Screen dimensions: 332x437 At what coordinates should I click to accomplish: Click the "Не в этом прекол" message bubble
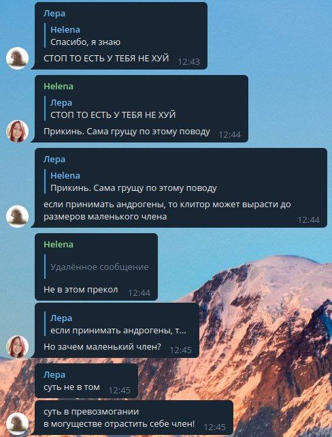(96, 267)
